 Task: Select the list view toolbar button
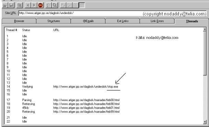[x=76, y=5]
